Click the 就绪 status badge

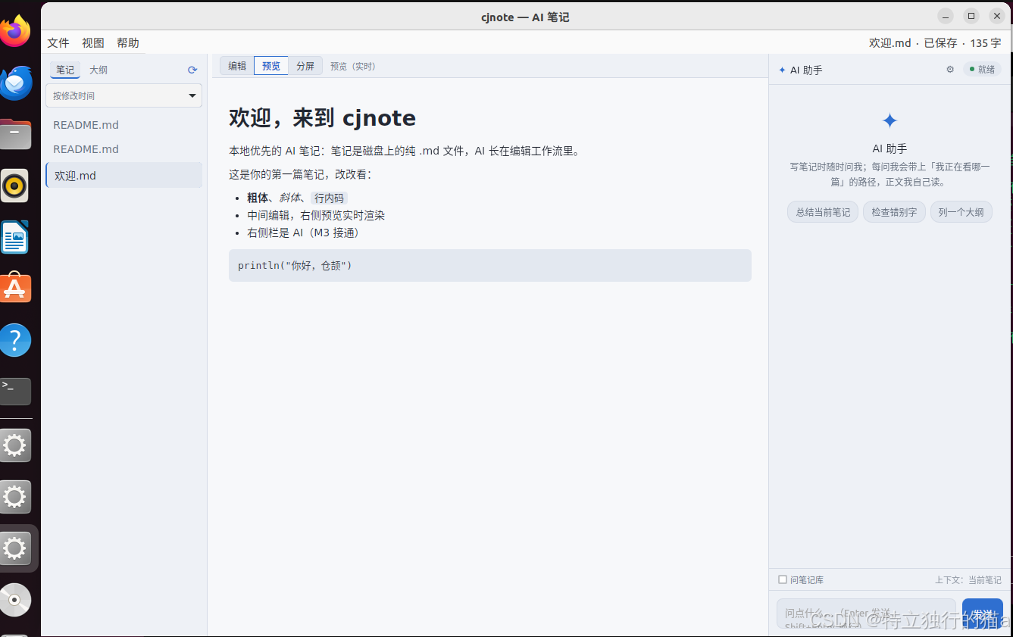[982, 70]
